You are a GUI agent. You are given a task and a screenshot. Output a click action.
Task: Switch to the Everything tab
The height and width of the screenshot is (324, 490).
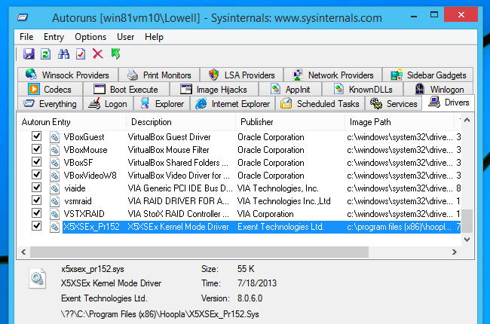(x=50, y=104)
